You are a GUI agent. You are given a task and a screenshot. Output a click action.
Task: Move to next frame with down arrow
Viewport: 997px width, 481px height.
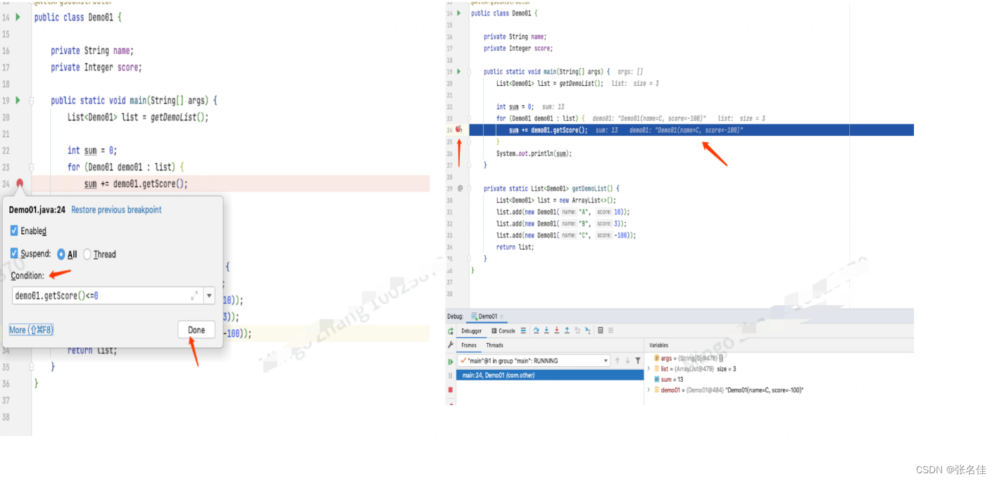pos(627,361)
